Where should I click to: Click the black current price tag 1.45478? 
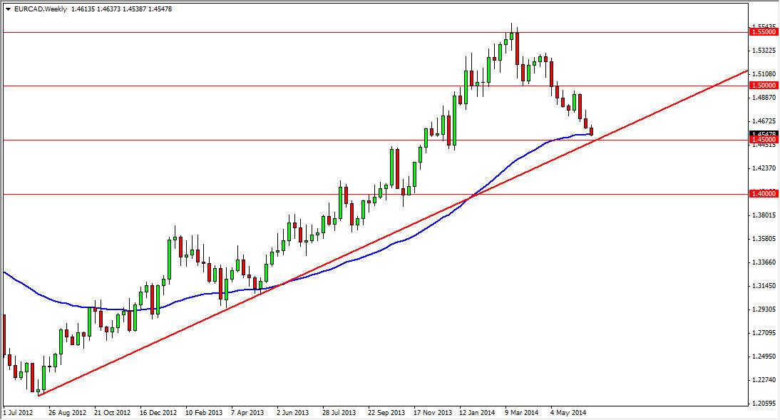pos(763,133)
